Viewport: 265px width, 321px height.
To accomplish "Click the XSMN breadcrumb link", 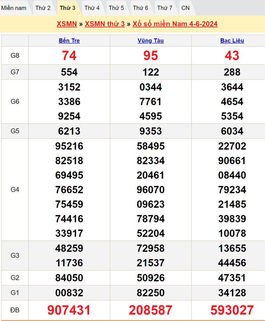I will click(67, 24).
